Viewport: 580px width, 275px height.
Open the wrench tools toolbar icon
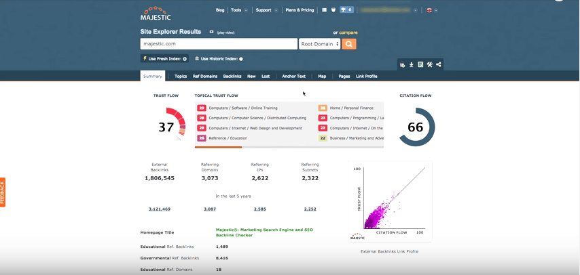(x=429, y=65)
